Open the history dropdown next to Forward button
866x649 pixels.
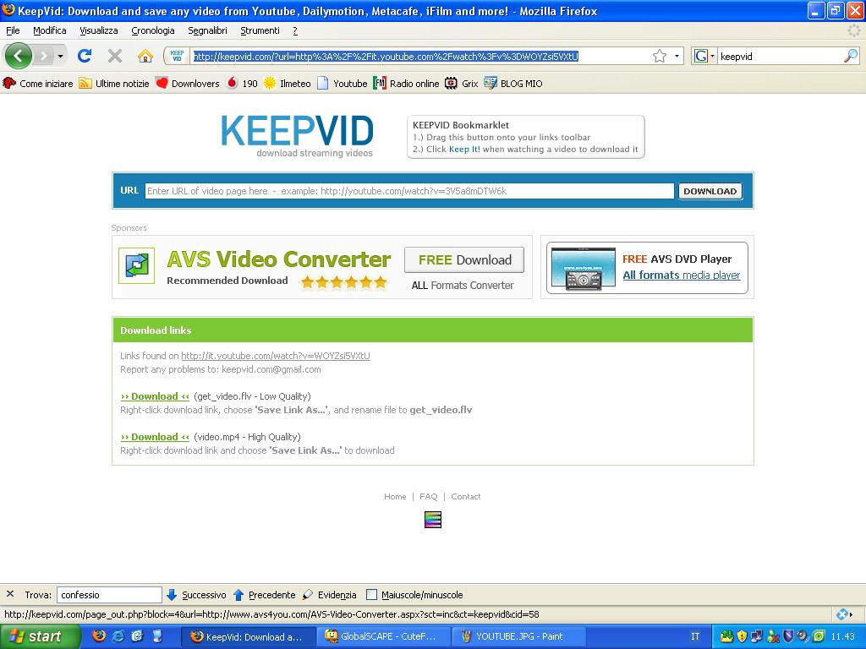point(60,56)
